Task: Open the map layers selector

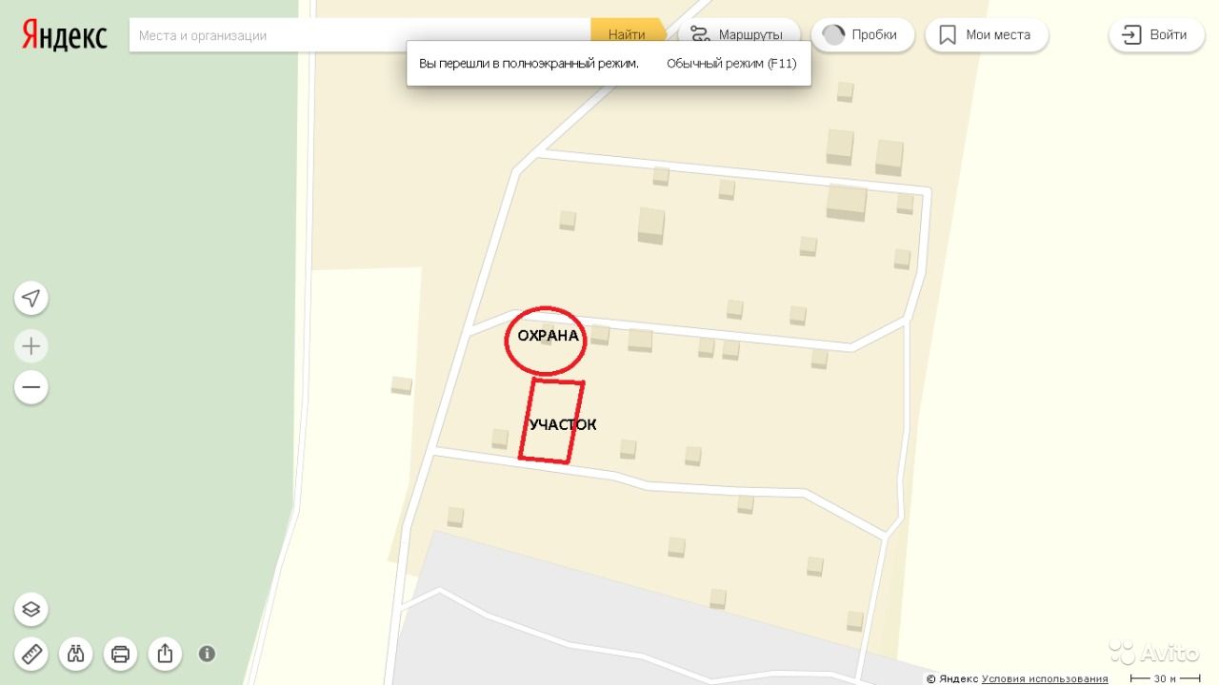Action: pyautogui.click(x=31, y=610)
